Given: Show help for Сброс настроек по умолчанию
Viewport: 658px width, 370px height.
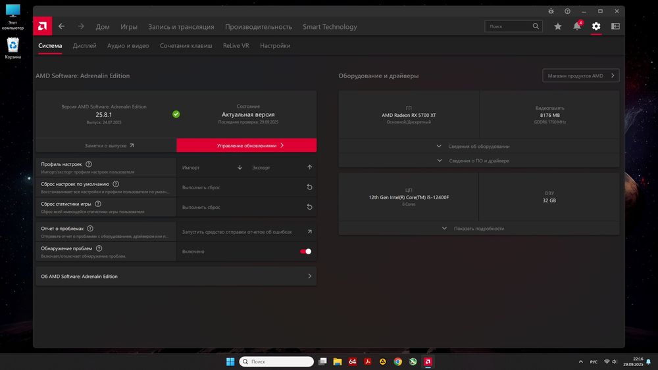Looking at the screenshot, I should (116, 184).
